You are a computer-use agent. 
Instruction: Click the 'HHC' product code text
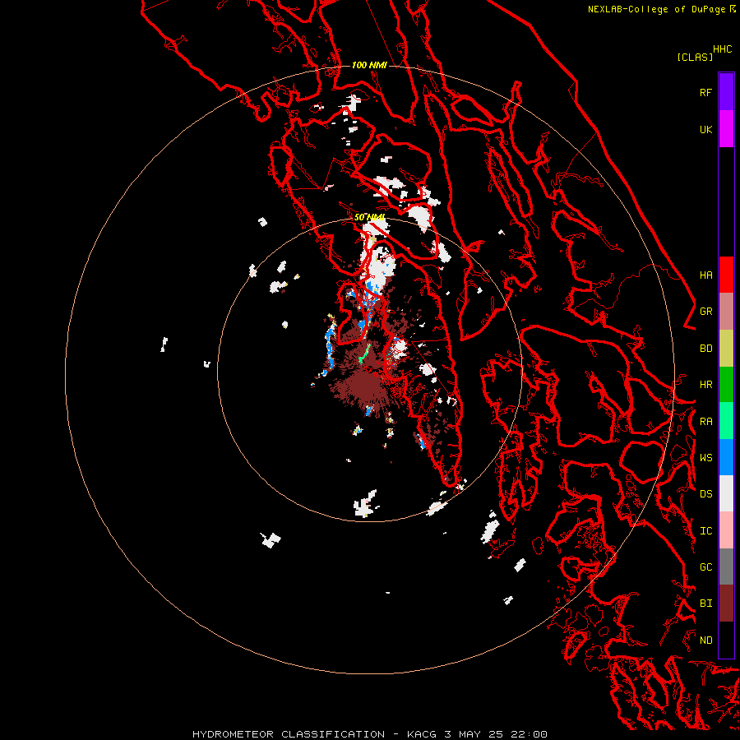click(722, 49)
